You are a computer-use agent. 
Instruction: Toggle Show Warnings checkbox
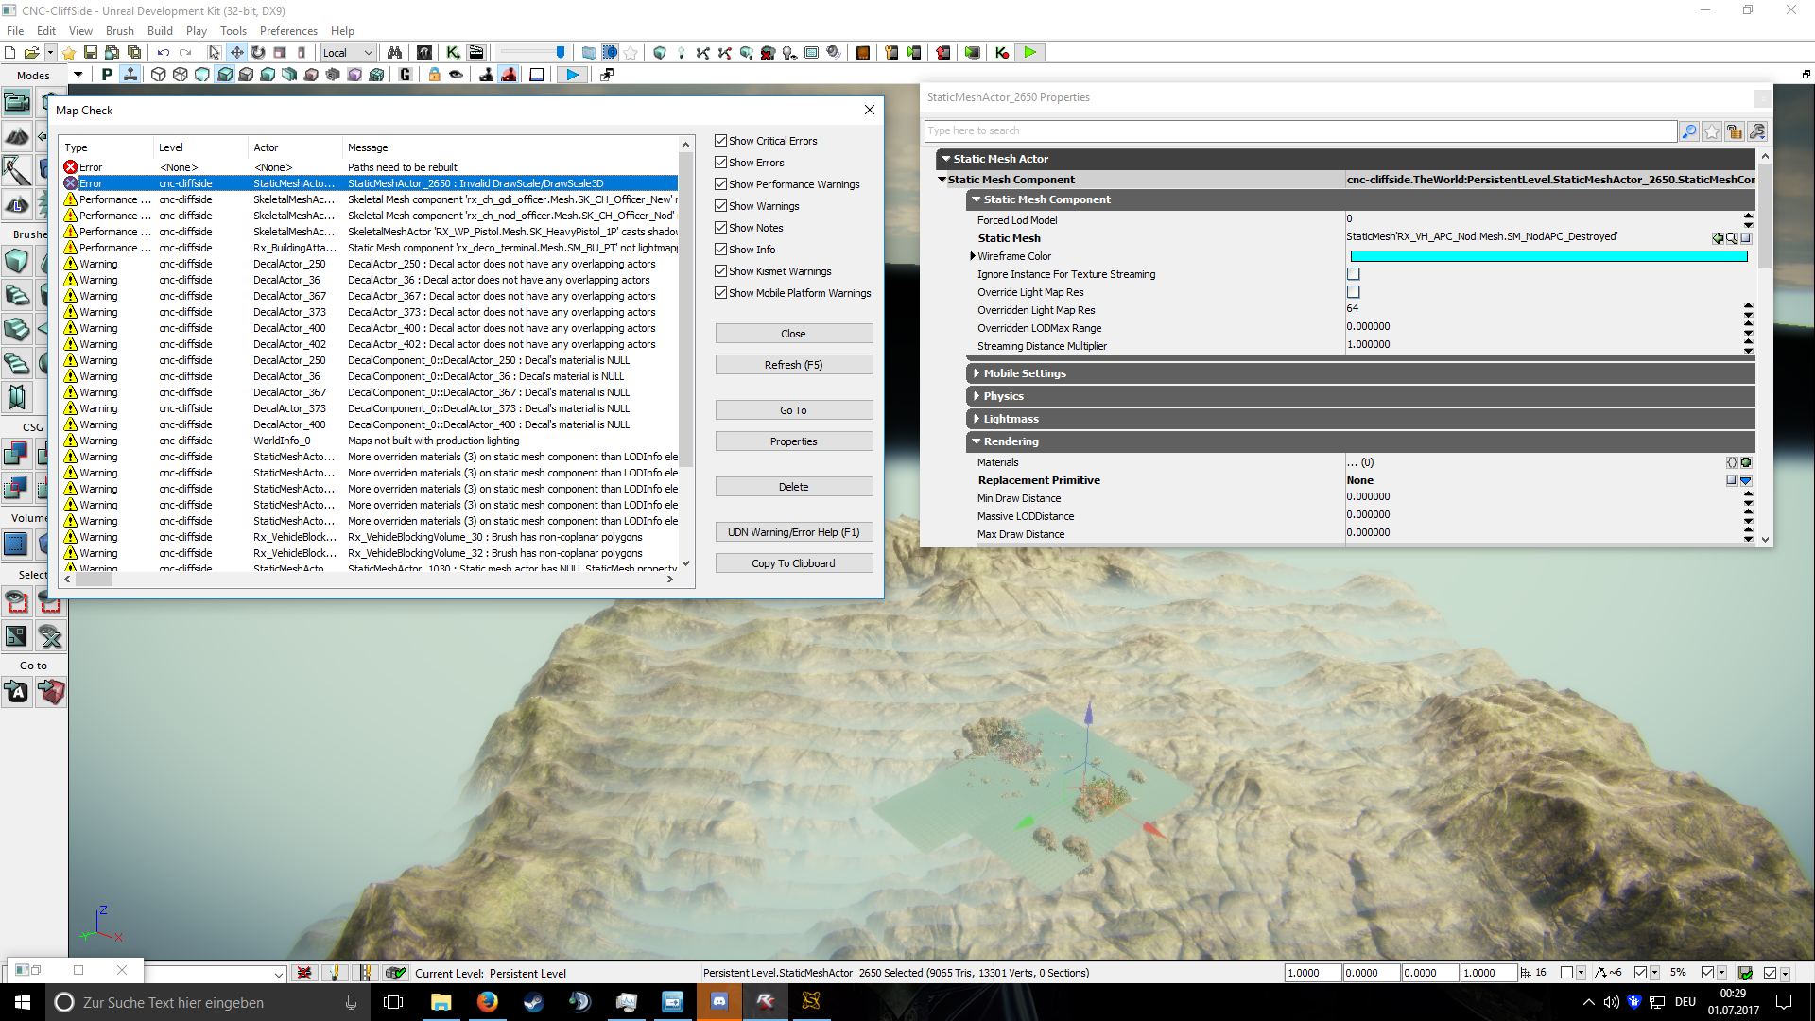(721, 206)
